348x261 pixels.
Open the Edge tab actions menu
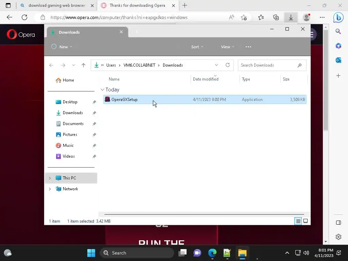coord(8,5)
